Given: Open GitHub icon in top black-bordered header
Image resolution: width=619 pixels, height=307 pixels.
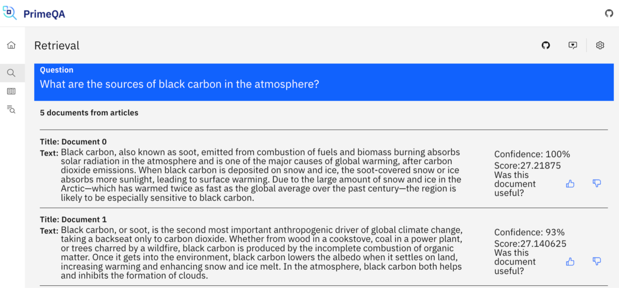Looking at the screenshot, I should [x=609, y=13].
